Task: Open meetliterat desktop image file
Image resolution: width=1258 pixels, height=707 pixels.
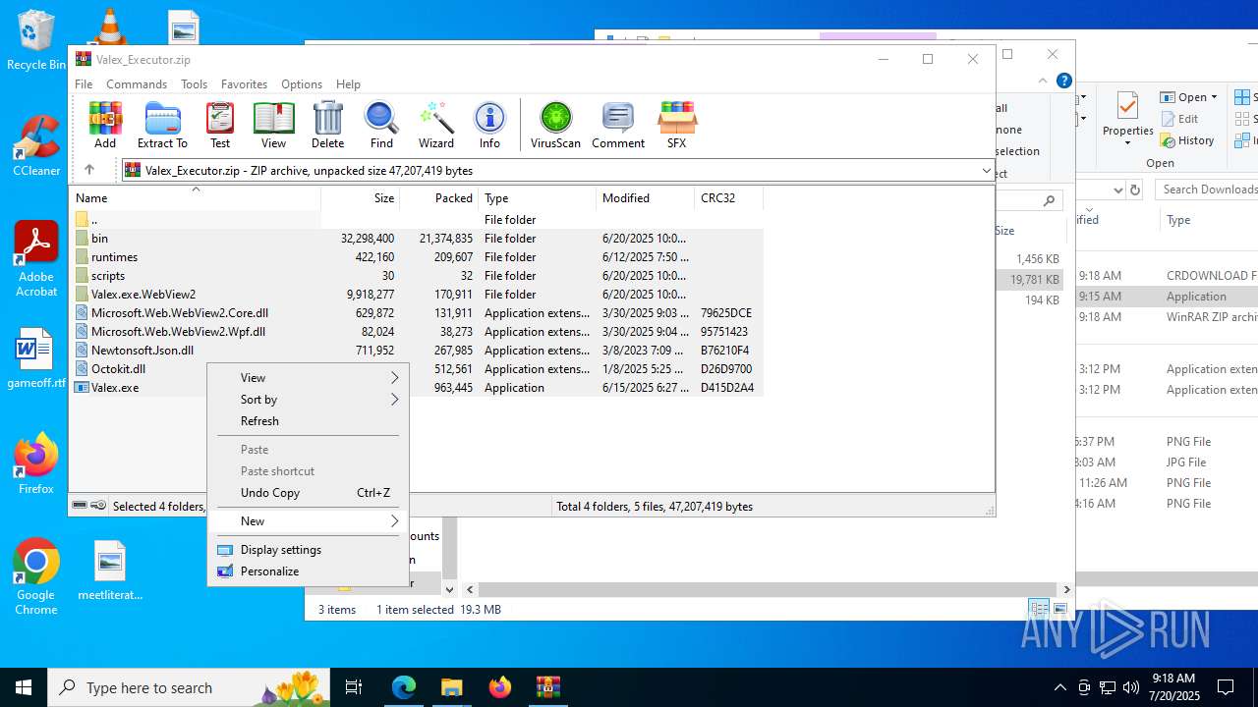Action: [x=110, y=571]
